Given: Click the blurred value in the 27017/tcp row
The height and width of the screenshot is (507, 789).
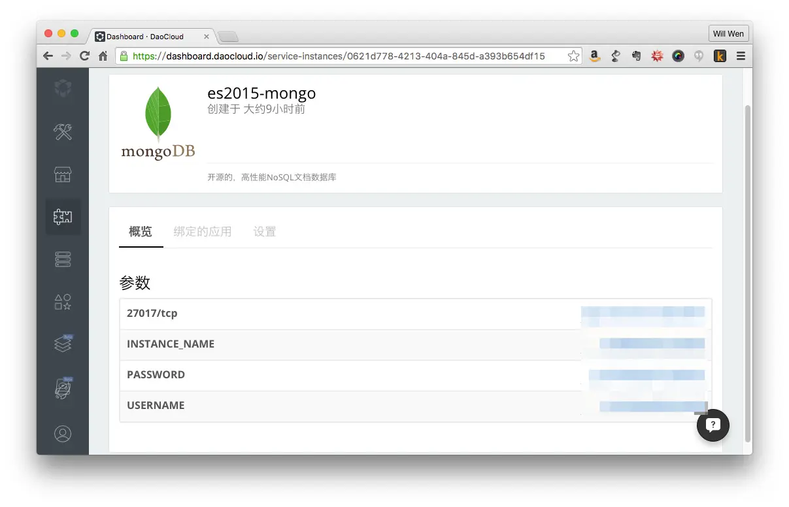Looking at the screenshot, I should (x=643, y=314).
